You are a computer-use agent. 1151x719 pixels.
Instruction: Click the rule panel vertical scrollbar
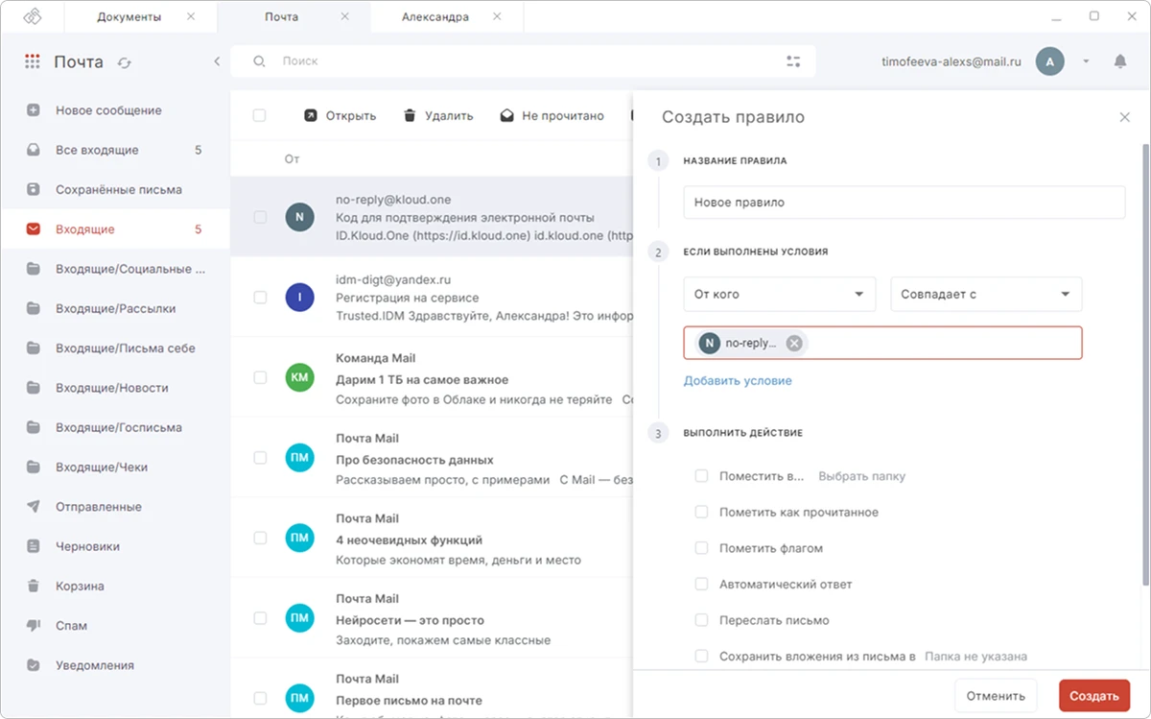(1145, 365)
